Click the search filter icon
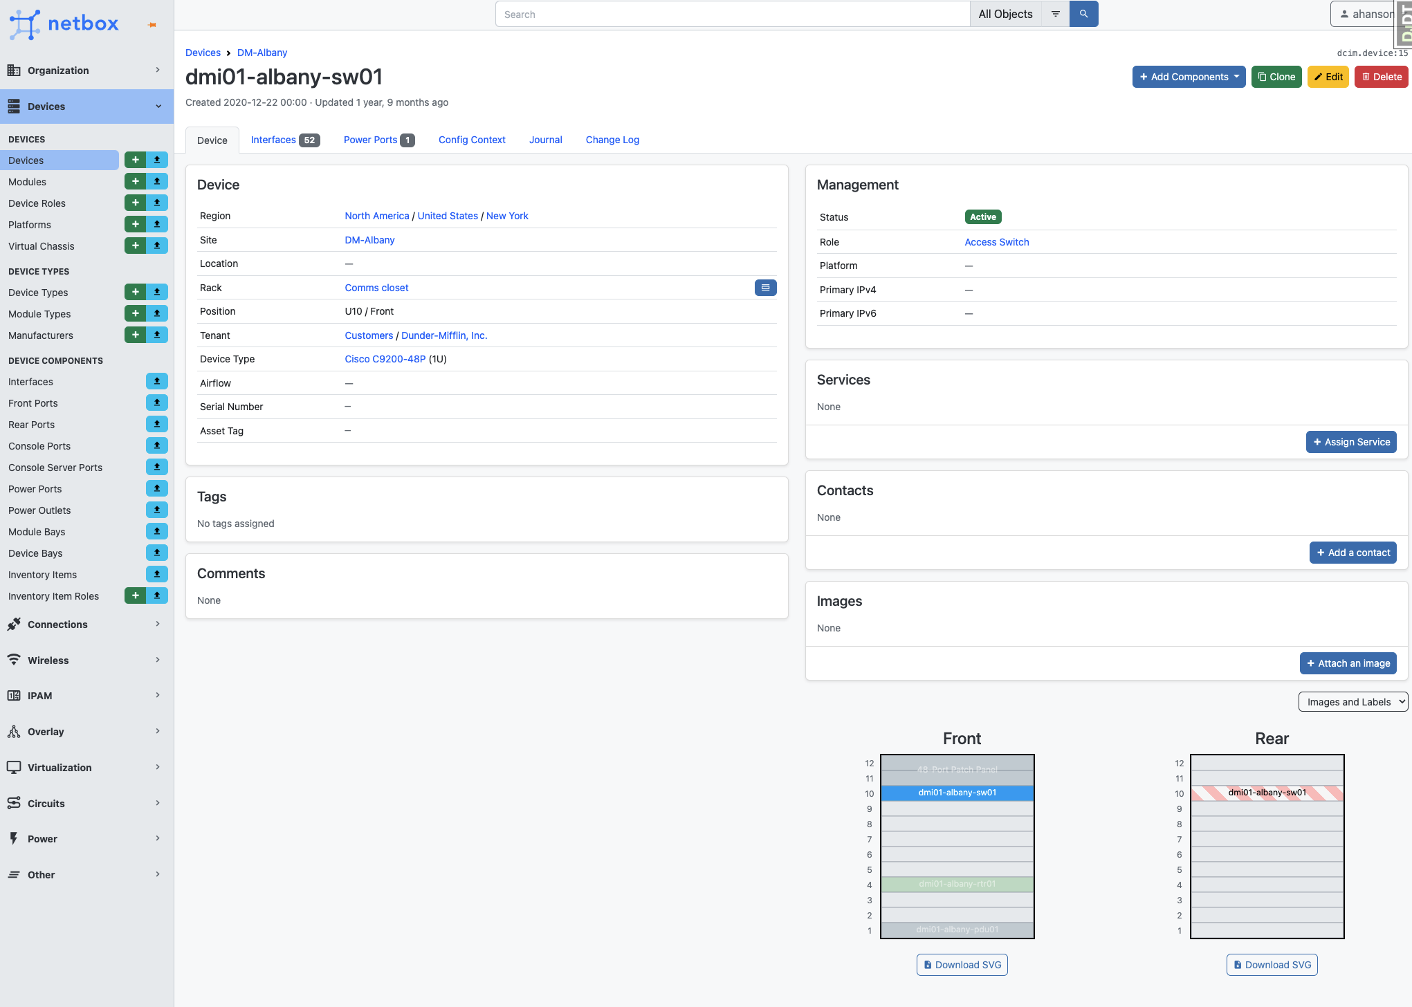The image size is (1412, 1007). click(x=1056, y=14)
